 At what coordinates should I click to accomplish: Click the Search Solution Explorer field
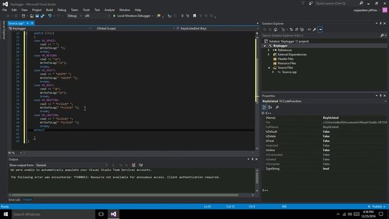tap(320, 36)
